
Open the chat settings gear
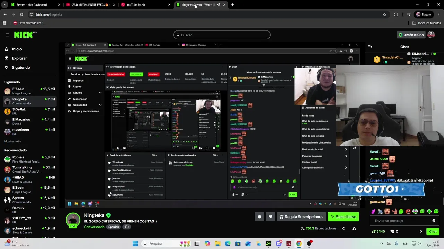click(x=421, y=231)
